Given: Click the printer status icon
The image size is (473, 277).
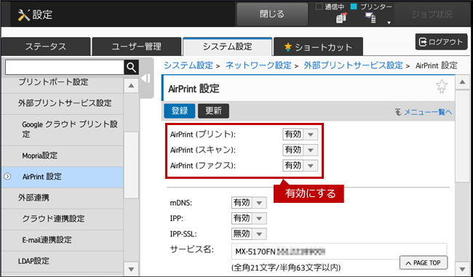Looking at the screenshot, I should [x=370, y=18].
